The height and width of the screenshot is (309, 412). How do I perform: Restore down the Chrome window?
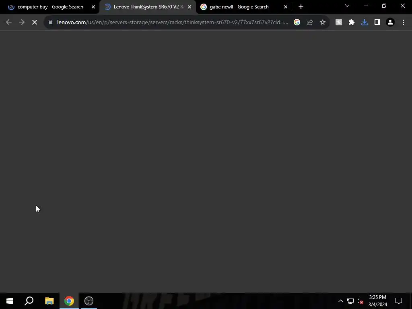pyautogui.click(x=384, y=6)
